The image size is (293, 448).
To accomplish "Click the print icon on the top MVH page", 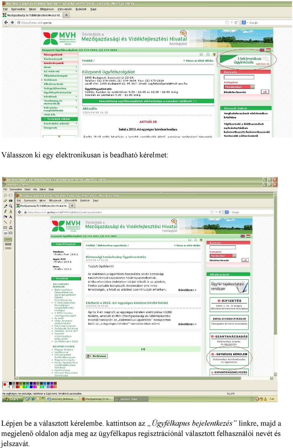I will click(208, 54).
